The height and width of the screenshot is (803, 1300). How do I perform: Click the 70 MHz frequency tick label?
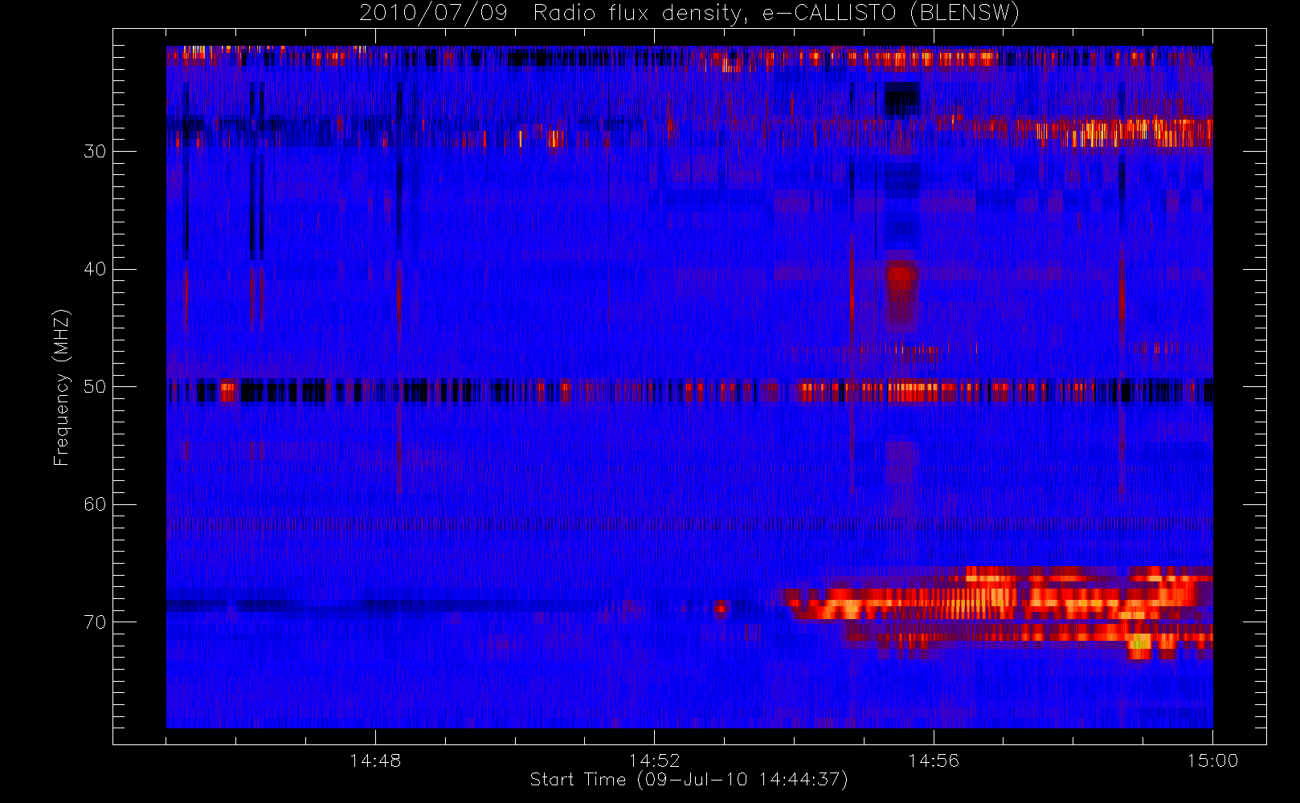95,622
